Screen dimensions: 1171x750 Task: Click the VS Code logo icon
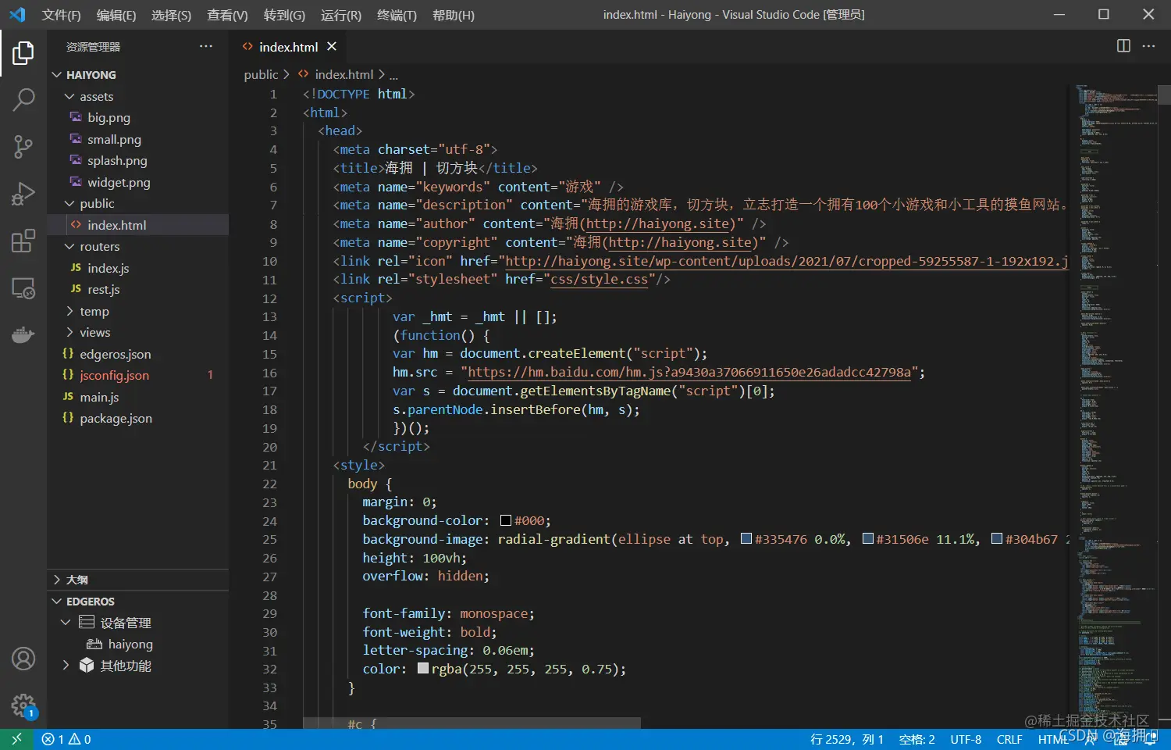(17, 15)
